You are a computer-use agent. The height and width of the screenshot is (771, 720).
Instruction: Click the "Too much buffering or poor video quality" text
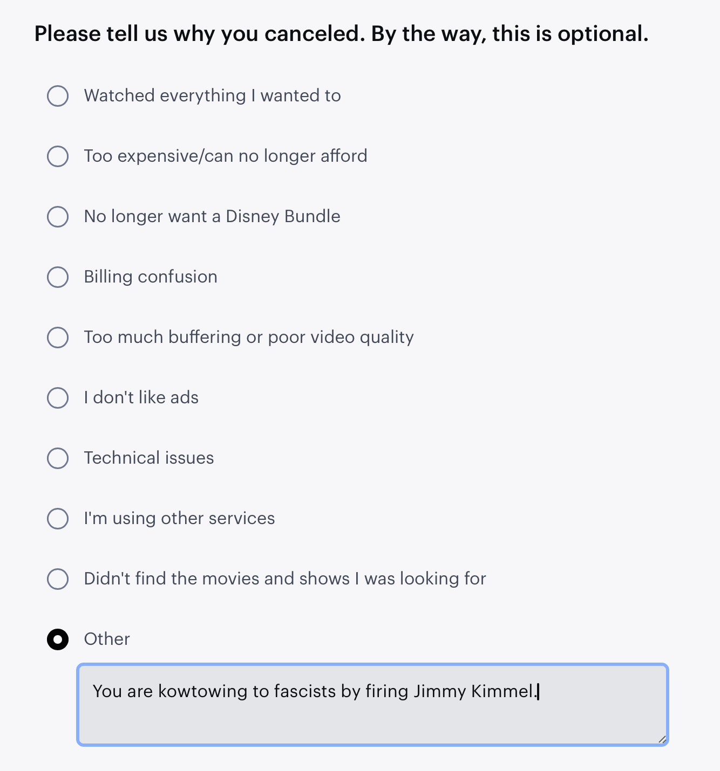click(249, 338)
